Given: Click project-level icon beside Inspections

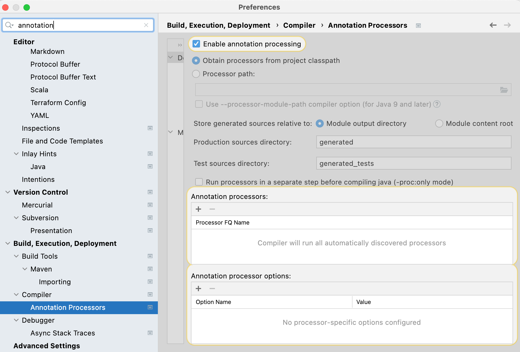Looking at the screenshot, I should pos(150,128).
